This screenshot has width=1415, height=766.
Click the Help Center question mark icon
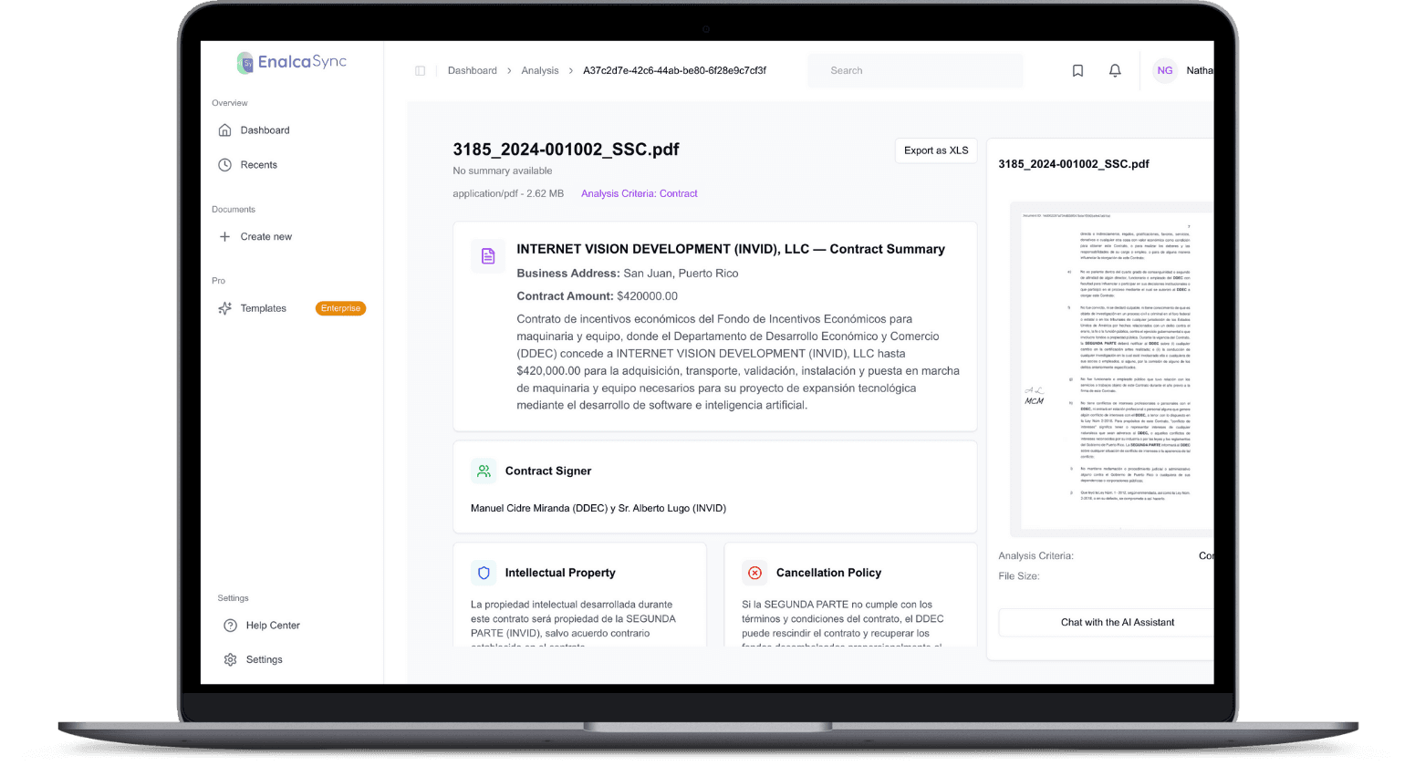[230, 626]
